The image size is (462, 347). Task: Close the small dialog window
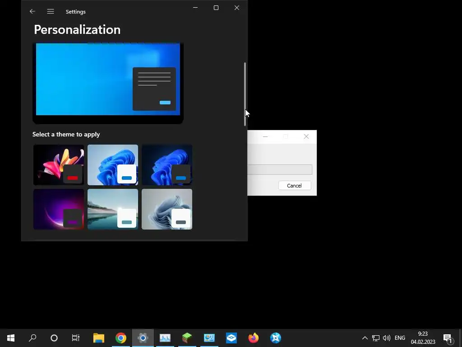[x=306, y=136]
